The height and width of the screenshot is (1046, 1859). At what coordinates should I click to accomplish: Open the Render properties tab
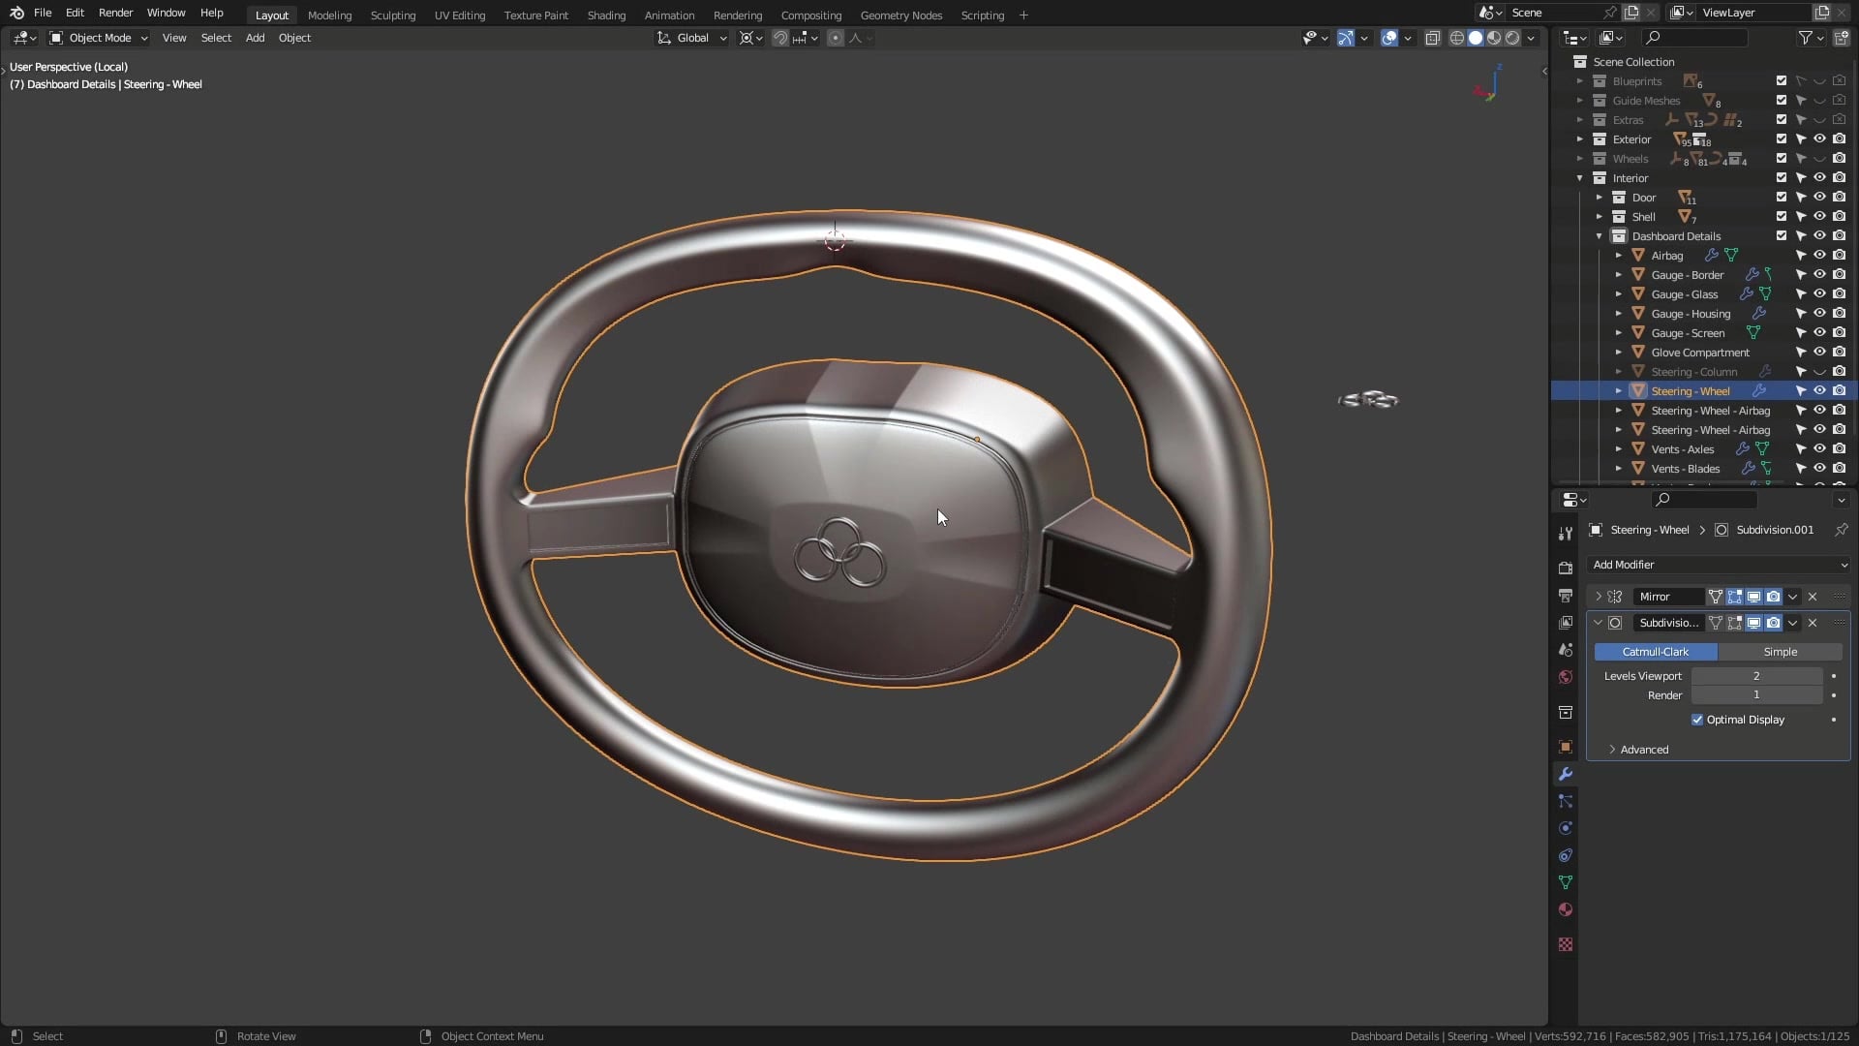(1566, 569)
